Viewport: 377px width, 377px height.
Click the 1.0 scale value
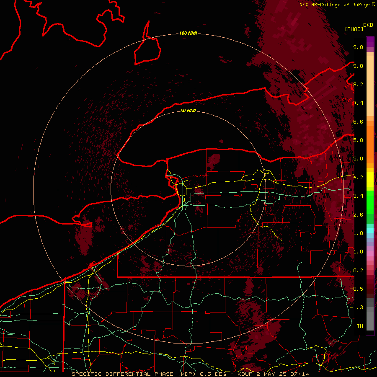358,252
